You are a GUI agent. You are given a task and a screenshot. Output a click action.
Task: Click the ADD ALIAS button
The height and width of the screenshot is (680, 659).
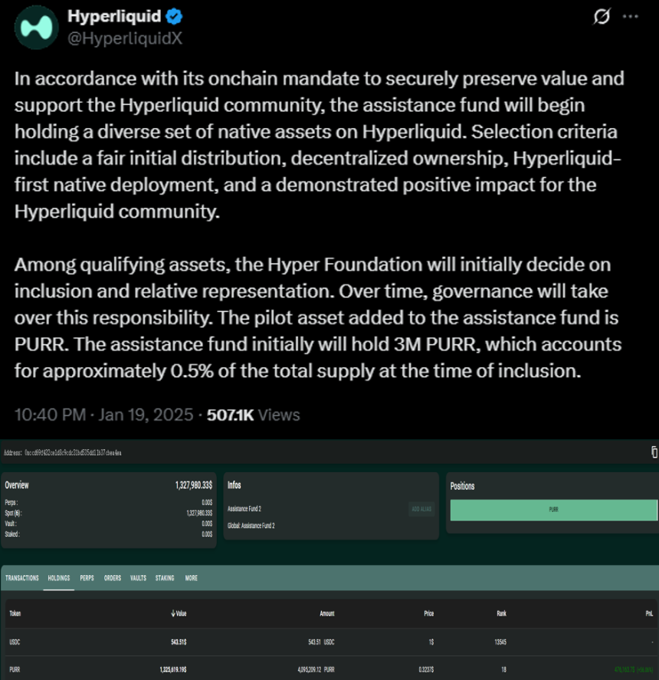(x=421, y=508)
